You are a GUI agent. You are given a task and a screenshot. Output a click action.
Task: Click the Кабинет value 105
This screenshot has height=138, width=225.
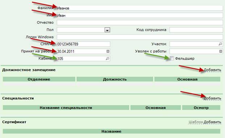[60, 58]
